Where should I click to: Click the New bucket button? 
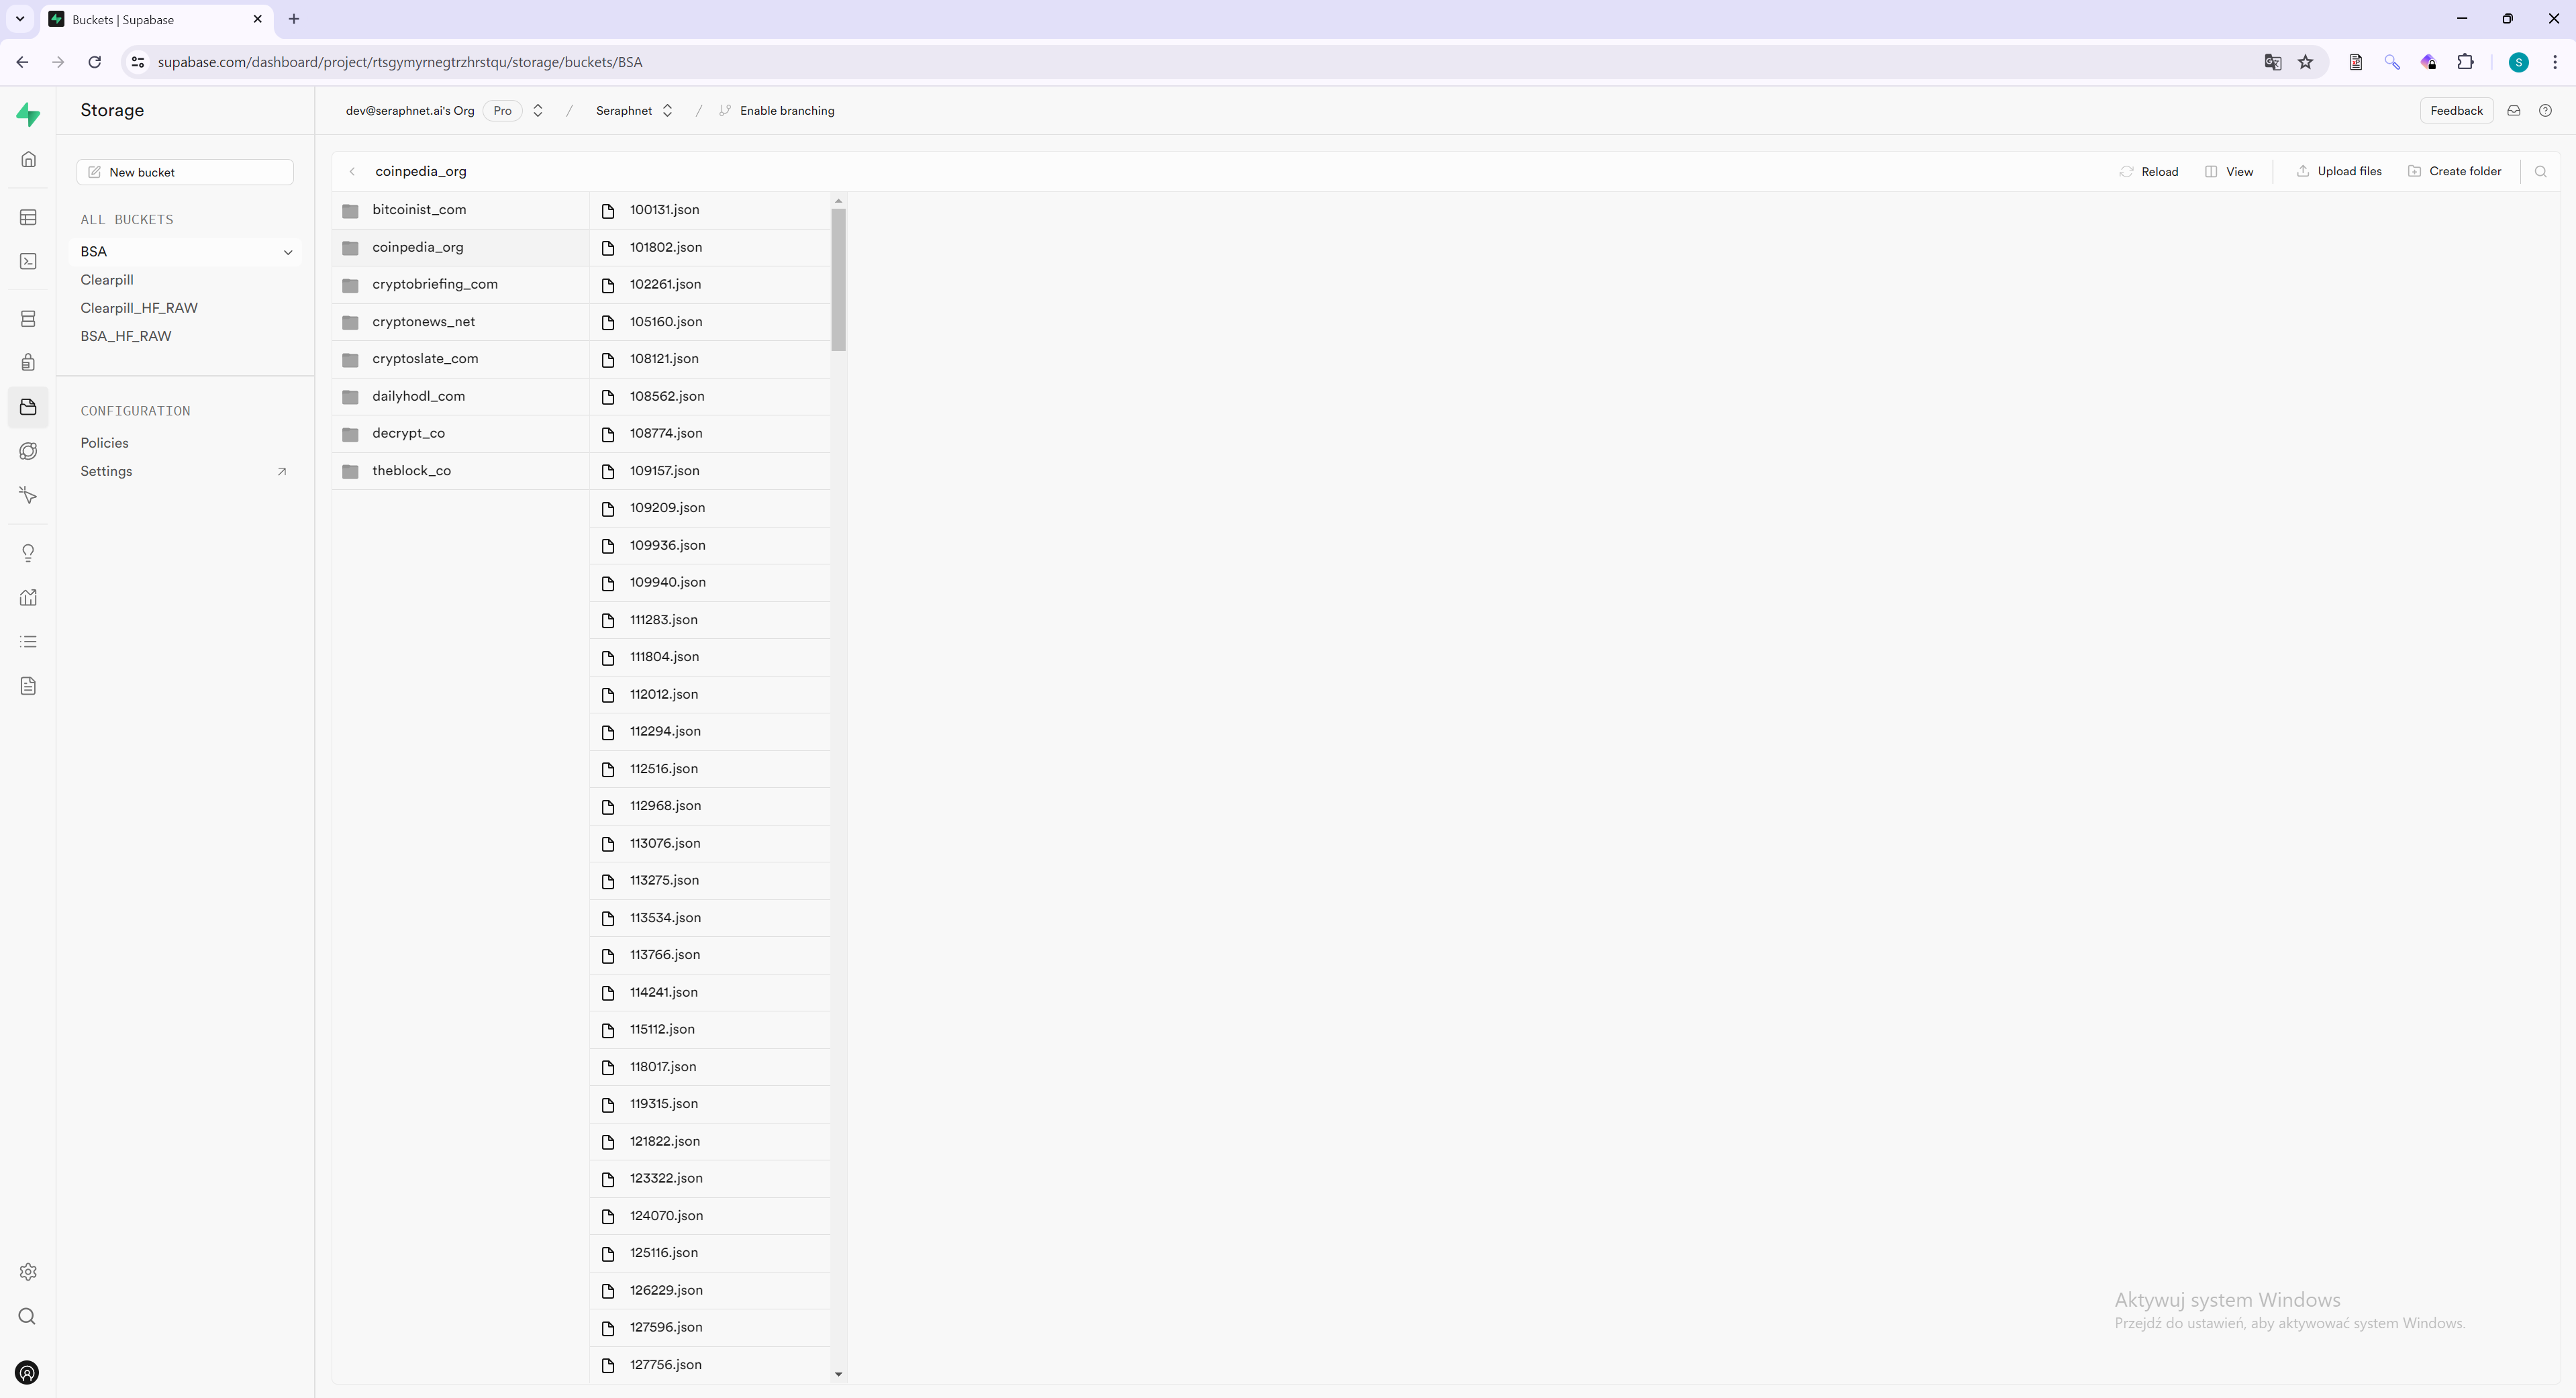pyautogui.click(x=185, y=172)
